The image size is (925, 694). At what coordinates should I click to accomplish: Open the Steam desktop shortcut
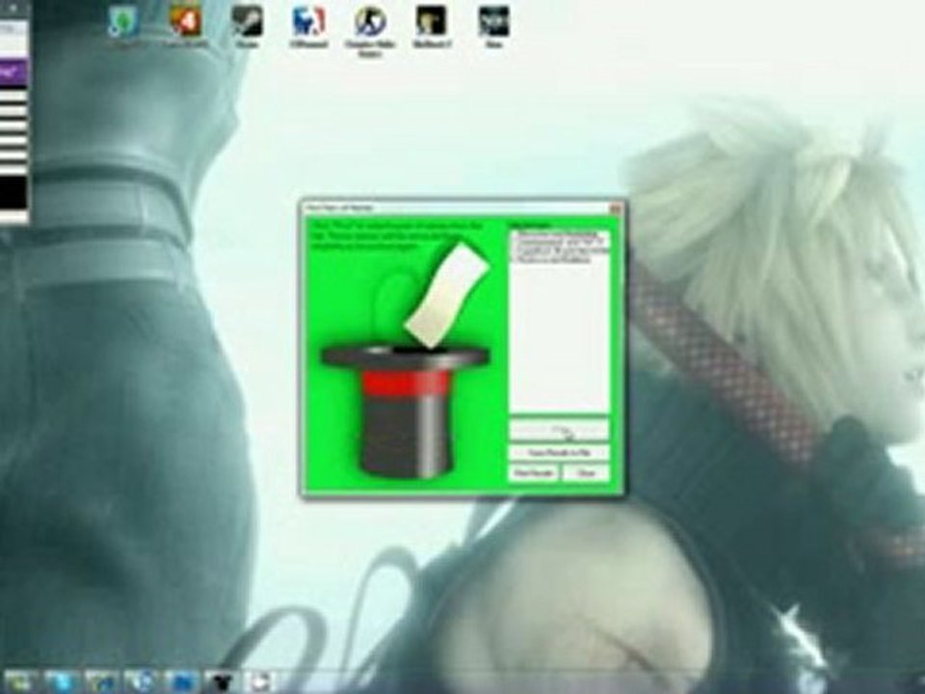pyautogui.click(x=248, y=27)
